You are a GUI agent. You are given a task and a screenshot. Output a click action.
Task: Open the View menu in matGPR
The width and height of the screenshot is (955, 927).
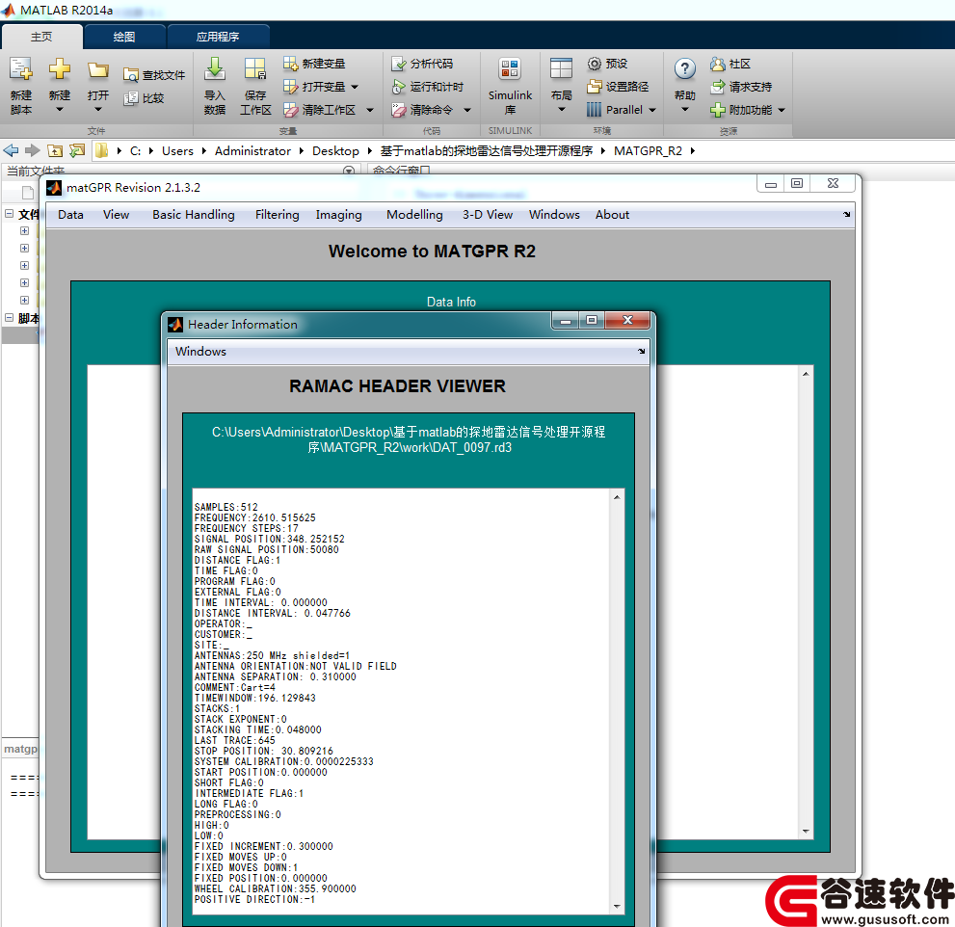[116, 214]
